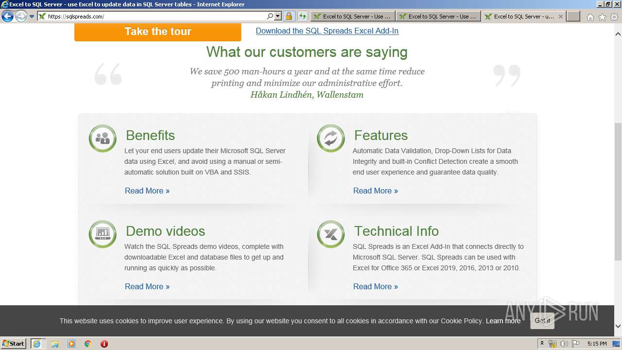The image size is (622, 350).
Task: Click the browser Forward arrow button
Action: 21,17
